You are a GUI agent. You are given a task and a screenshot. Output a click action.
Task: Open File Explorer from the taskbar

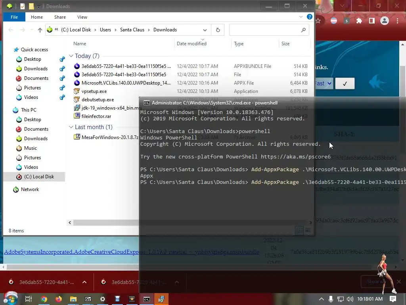(73, 299)
